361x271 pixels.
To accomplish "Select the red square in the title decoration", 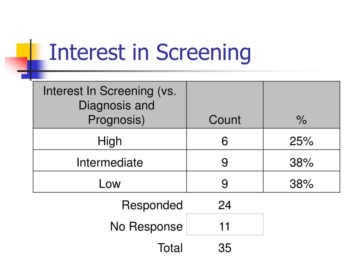I will tap(16, 65).
